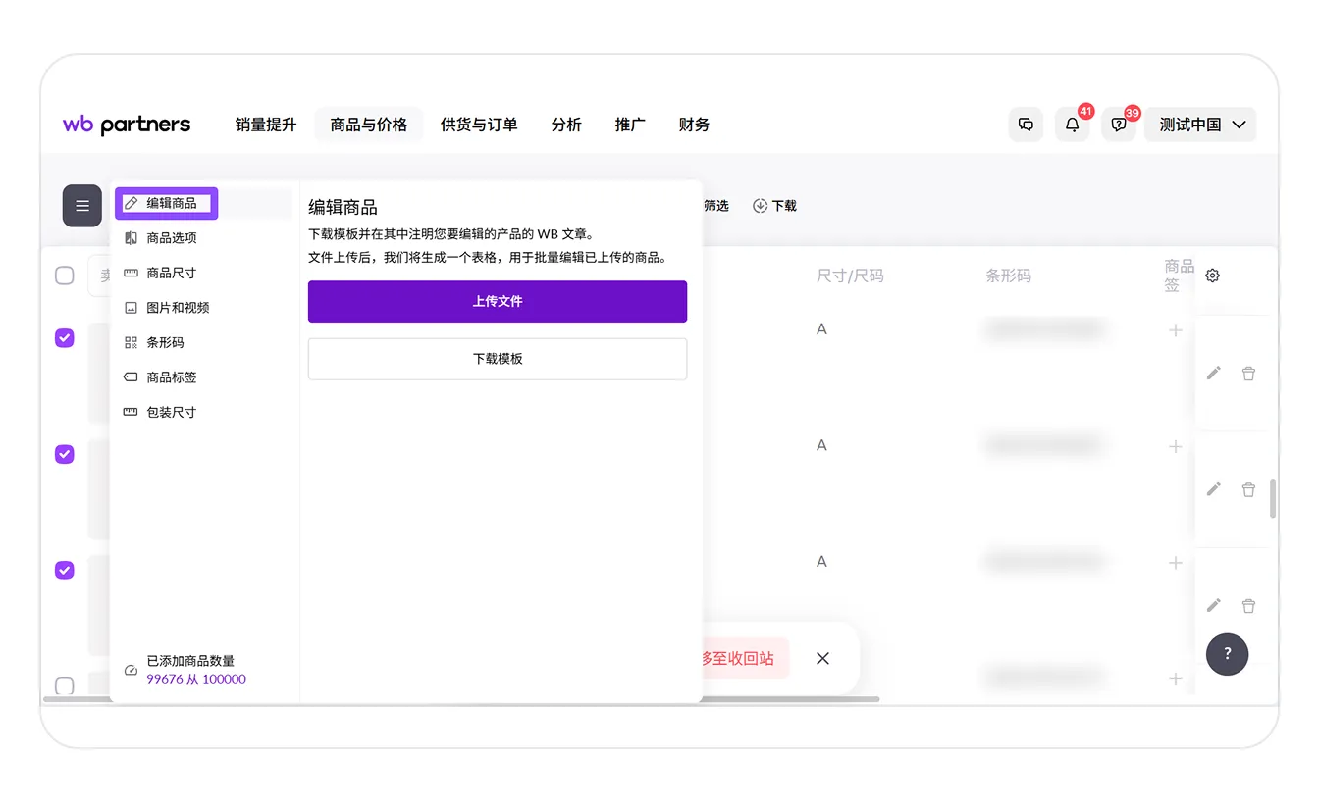Open 推广 top navigation item
The image size is (1319, 802).
point(630,125)
